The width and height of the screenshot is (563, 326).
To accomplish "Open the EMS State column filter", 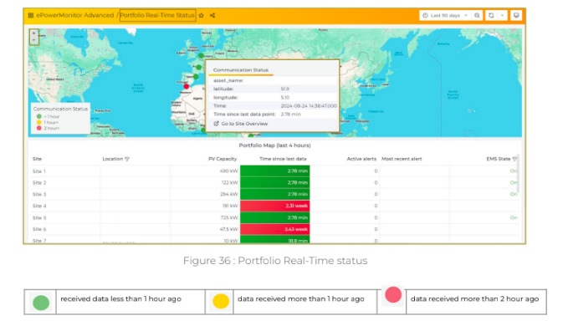I will (514, 159).
